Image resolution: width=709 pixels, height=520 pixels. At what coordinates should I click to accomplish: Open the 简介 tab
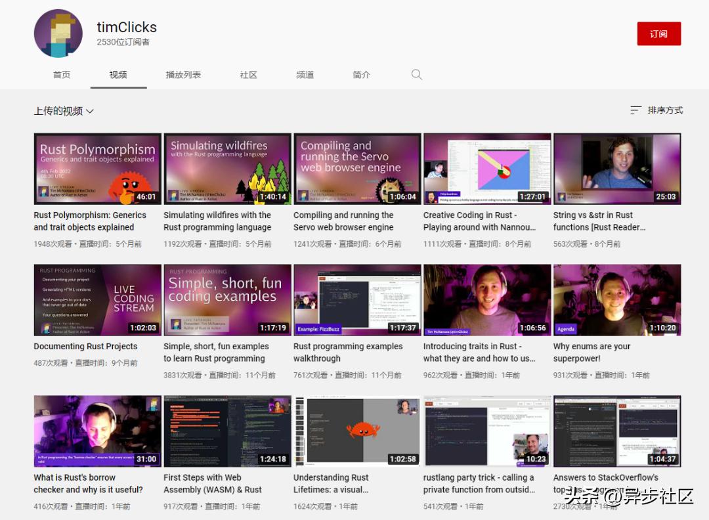pos(361,75)
